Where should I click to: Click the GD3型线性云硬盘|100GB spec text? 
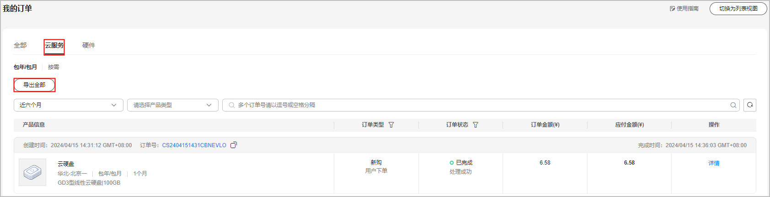click(x=89, y=183)
